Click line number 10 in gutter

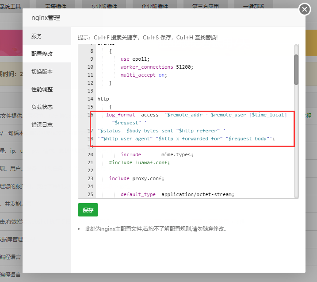[x=90, y=67]
